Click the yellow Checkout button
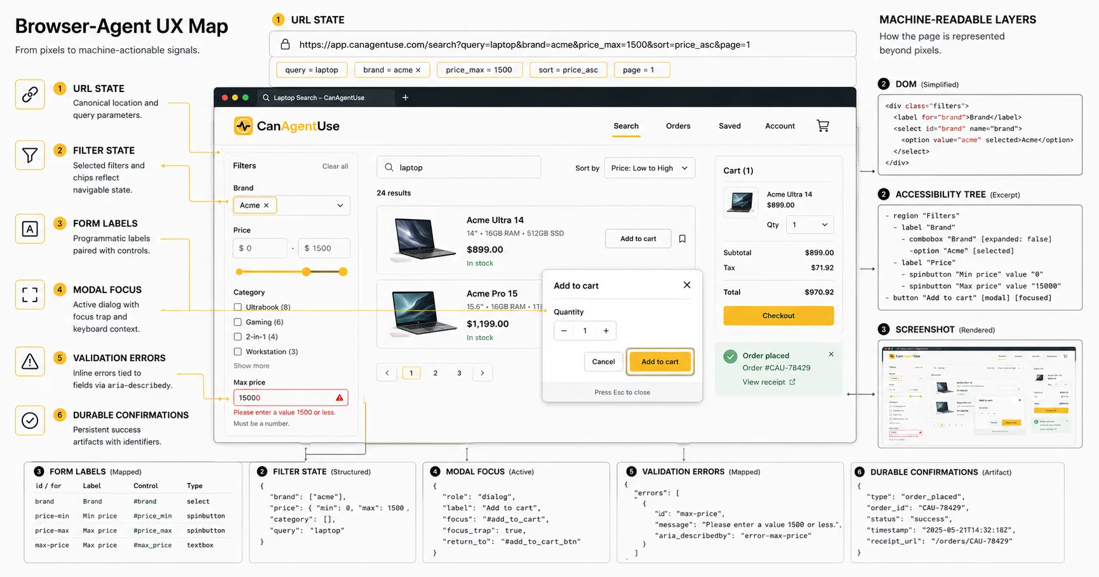1099x577 pixels. [x=778, y=315]
